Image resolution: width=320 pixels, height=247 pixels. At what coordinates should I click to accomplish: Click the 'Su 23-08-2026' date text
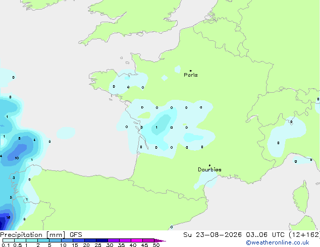coord(212,235)
